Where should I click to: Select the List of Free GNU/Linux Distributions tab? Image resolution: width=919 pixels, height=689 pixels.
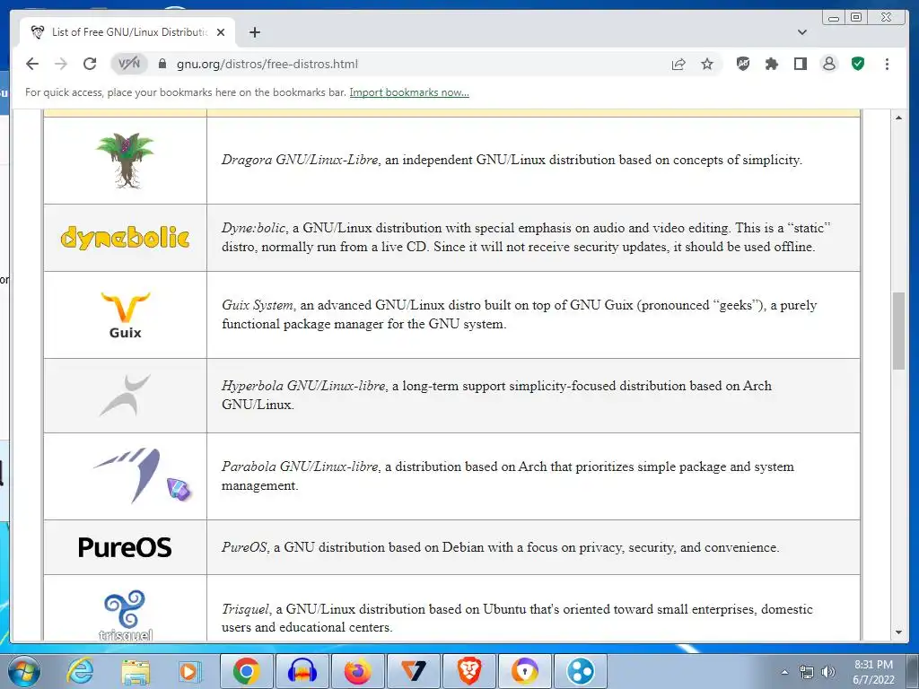tap(127, 32)
